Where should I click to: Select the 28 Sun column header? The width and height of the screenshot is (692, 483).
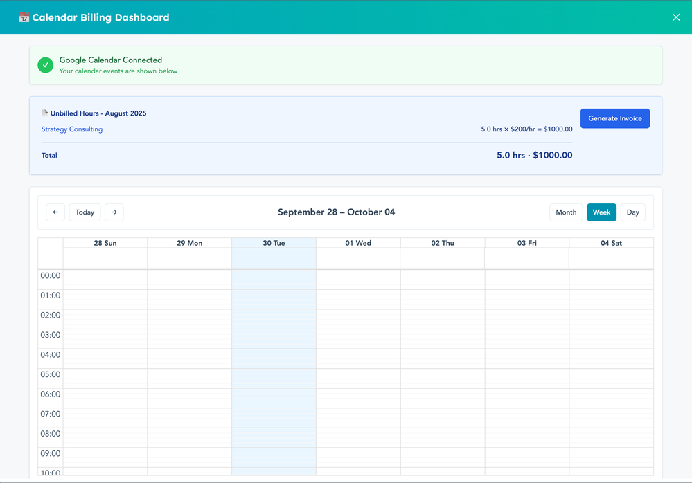click(105, 243)
